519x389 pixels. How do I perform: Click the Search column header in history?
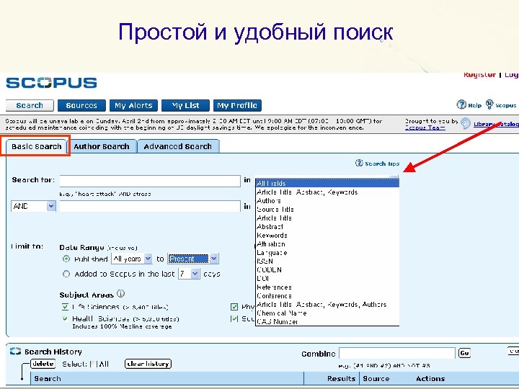(48, 378)
